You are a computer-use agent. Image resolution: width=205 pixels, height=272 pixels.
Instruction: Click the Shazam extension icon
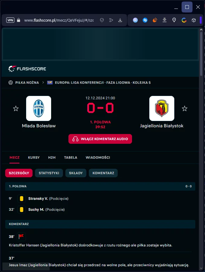click(145, 20)
